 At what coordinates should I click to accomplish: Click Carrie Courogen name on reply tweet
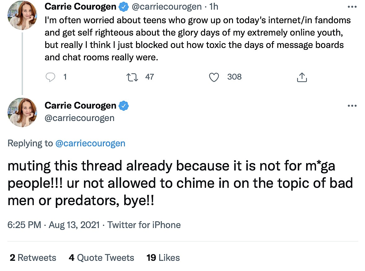coord(81,105)
